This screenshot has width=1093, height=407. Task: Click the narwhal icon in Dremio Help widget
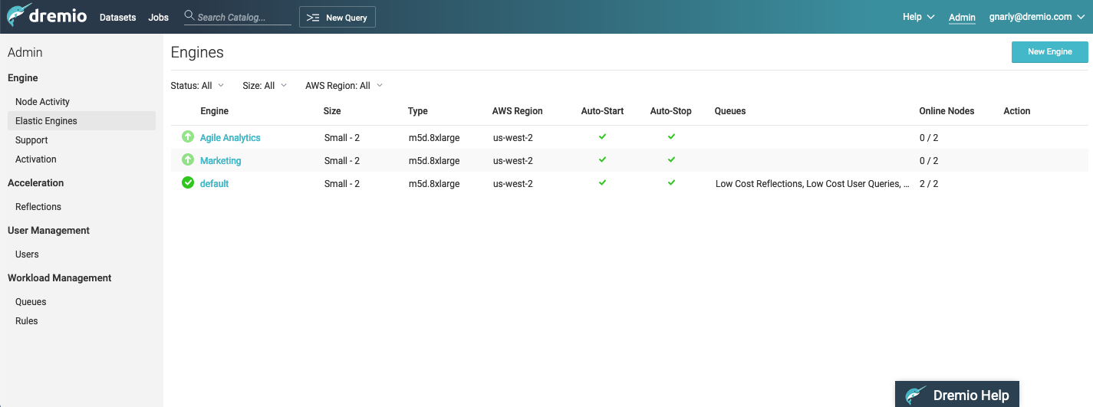point(914,396)
